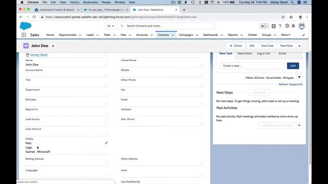Click the Games - Minecraft hobby value
The width and height of the screenshot is (328, 184).
click(x=37, y=152)
